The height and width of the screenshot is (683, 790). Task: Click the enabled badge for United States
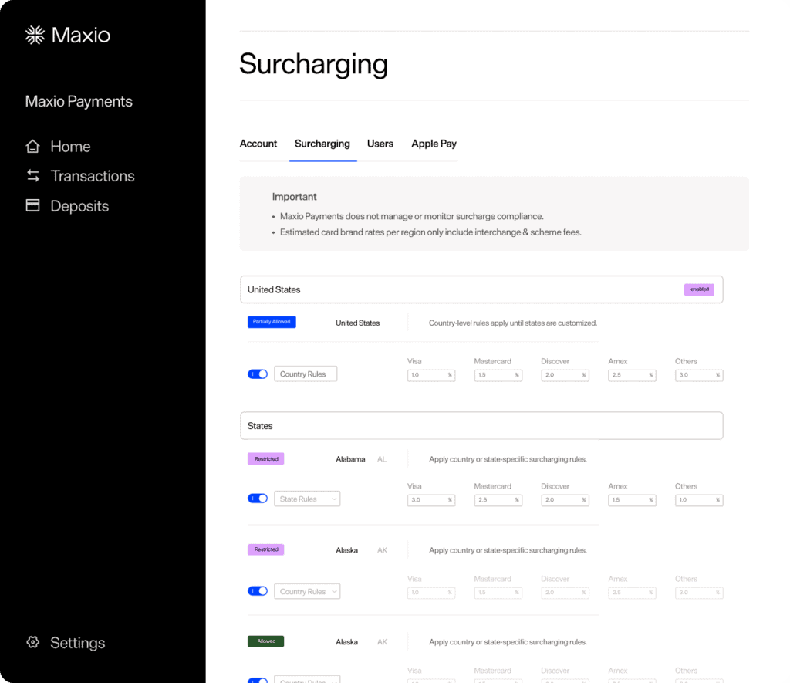pyautogui.click(x=699, y=289)
